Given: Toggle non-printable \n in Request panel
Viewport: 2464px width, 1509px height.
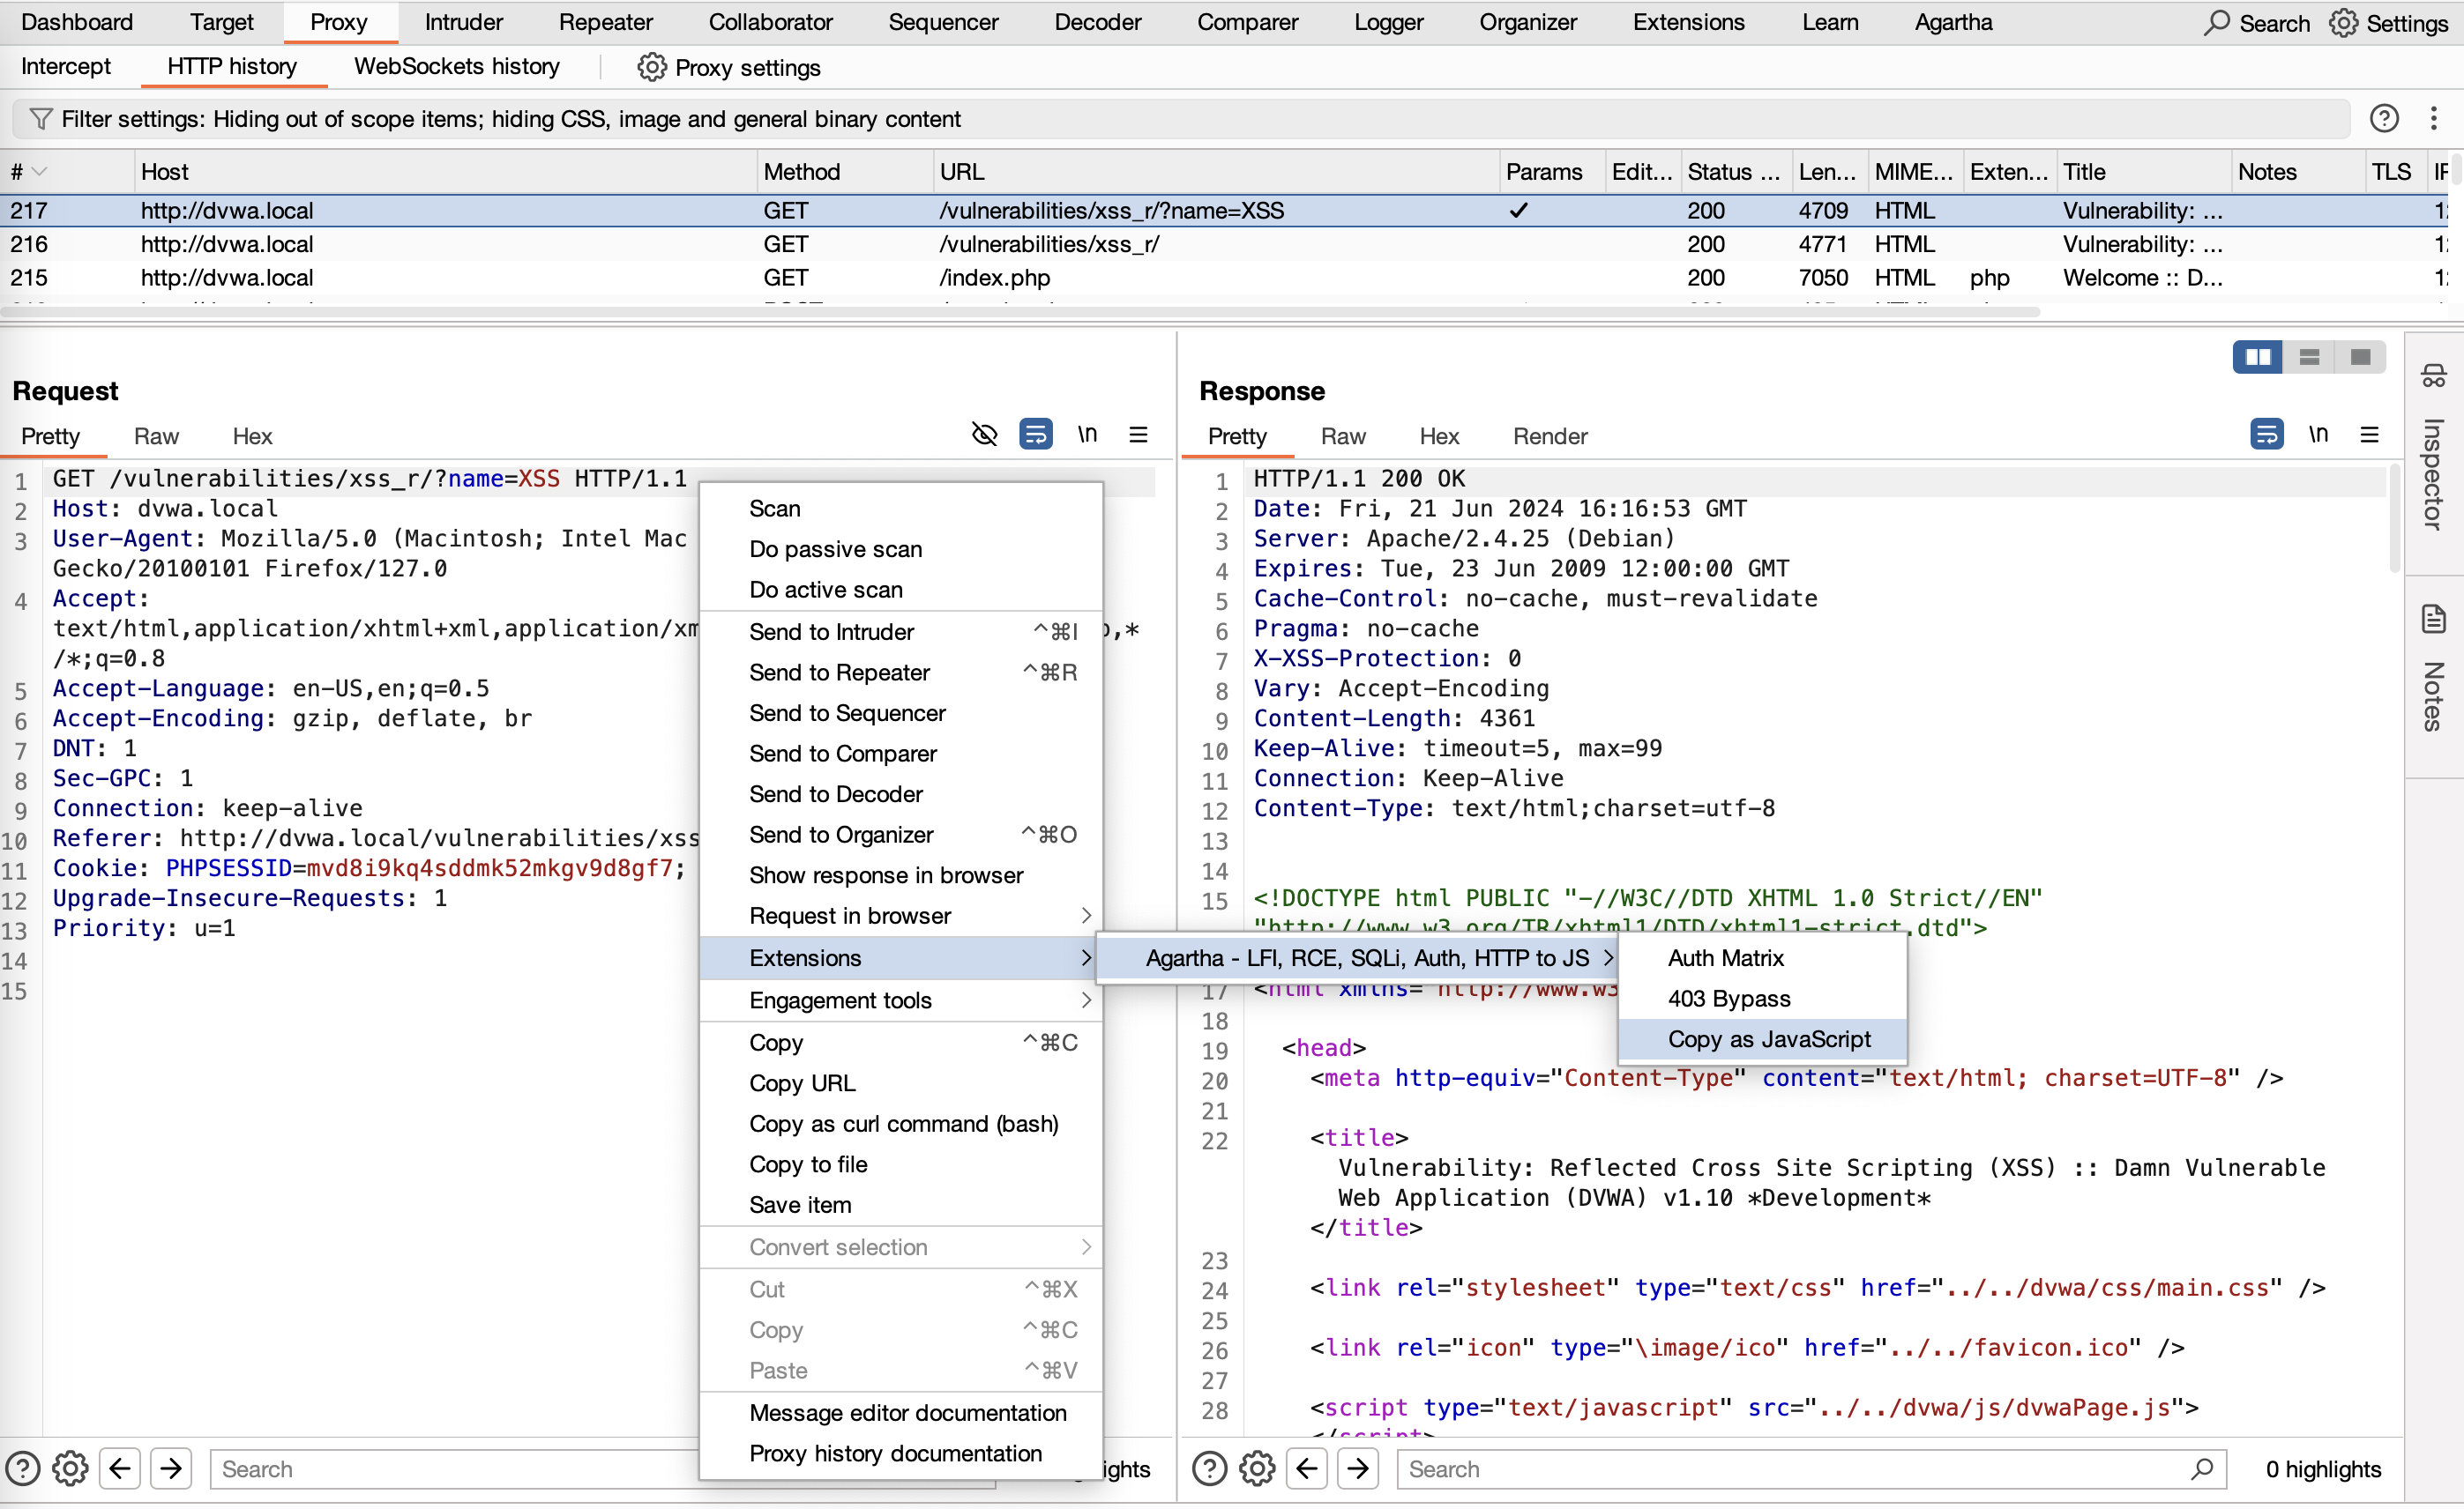Looking at the screenshot, I should tap(1087, 435).
